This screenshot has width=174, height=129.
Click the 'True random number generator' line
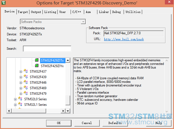point(96,96)
